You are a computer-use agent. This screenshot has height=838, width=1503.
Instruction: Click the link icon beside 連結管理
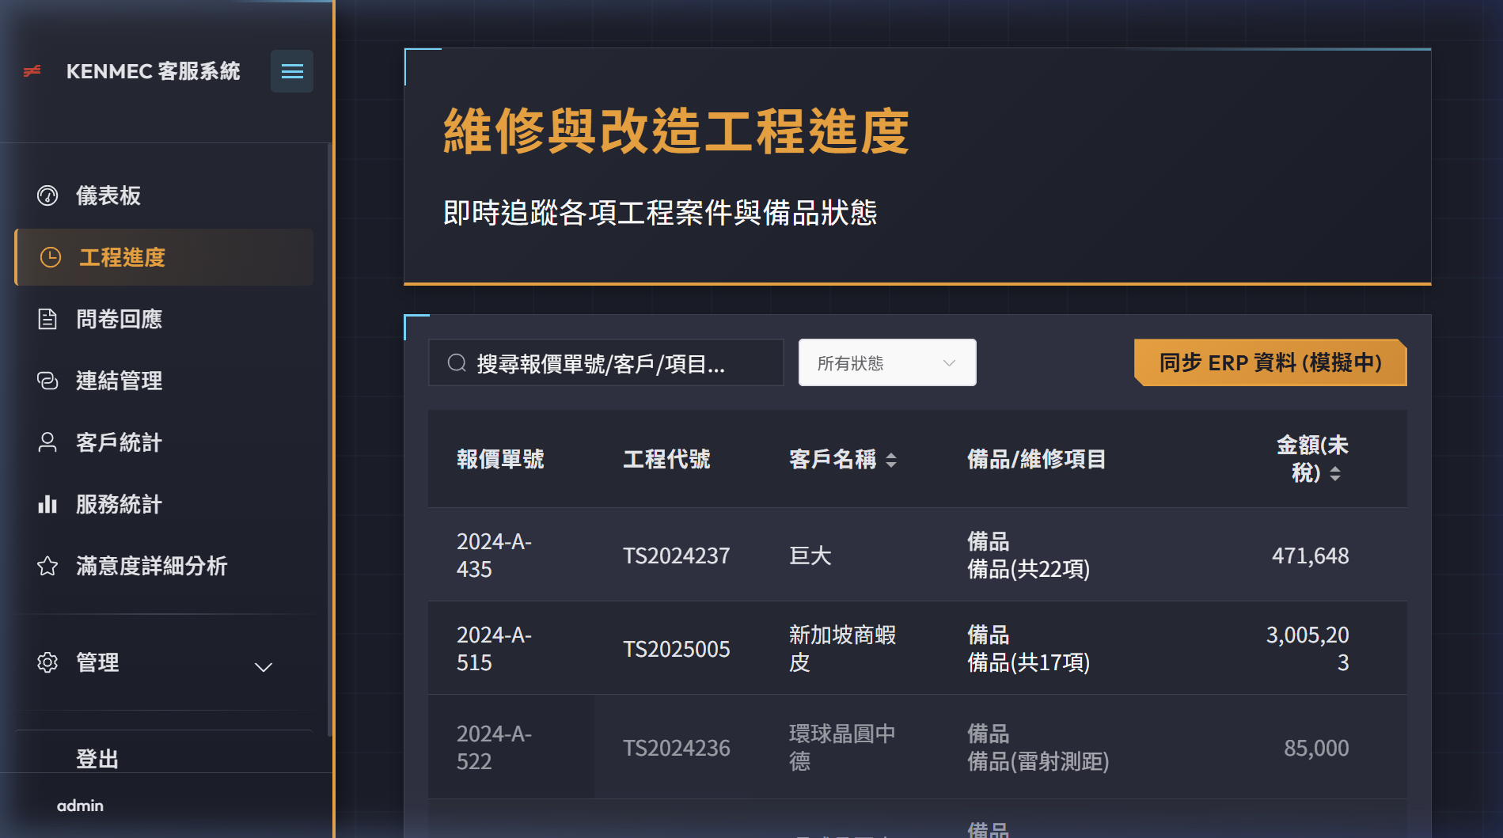point(47,381)
